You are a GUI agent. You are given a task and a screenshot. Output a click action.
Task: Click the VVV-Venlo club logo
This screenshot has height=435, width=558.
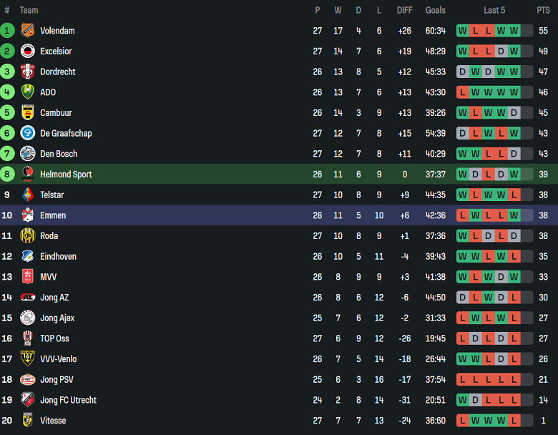coord(27,358)
